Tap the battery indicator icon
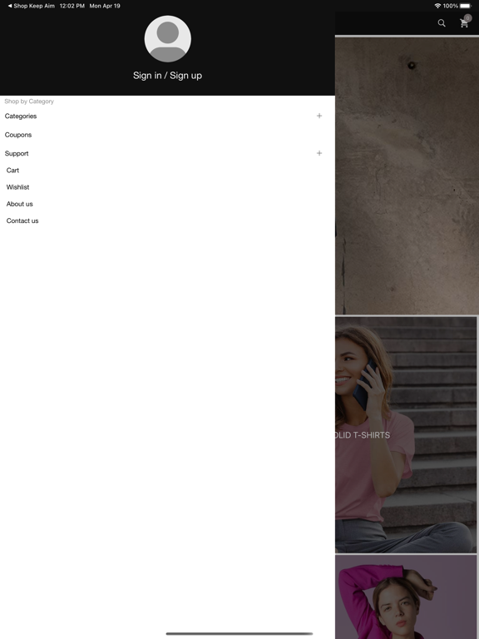 [x=466, y=6]
